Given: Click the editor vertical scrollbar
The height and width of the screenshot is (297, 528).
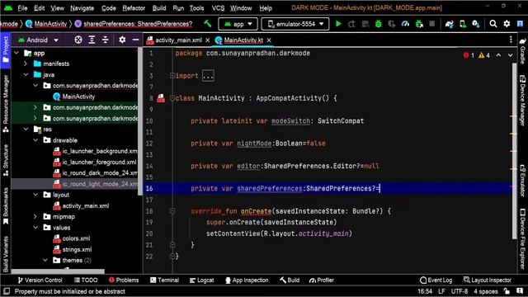Looking at the screenshot, I should [514, 151].
